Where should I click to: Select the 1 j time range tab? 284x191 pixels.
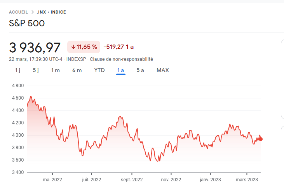(17, 70)
